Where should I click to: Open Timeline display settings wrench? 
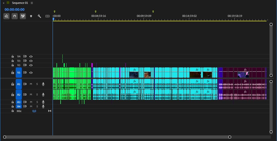pos(39,16)
